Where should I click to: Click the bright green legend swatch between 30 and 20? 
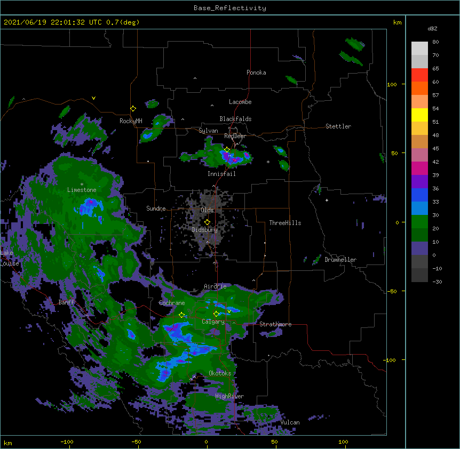(419, 222)
